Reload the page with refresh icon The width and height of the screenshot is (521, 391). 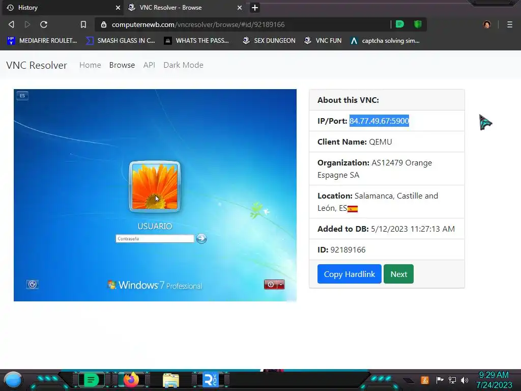[x=44, y=24]
